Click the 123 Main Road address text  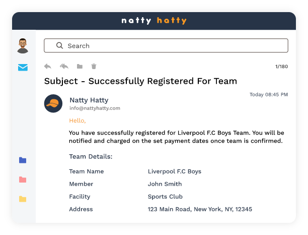click(200, 209)
